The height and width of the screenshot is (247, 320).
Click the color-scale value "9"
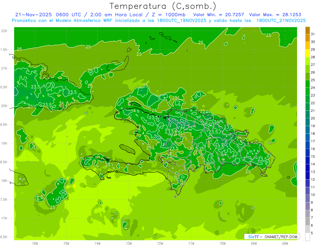point(312,203)
